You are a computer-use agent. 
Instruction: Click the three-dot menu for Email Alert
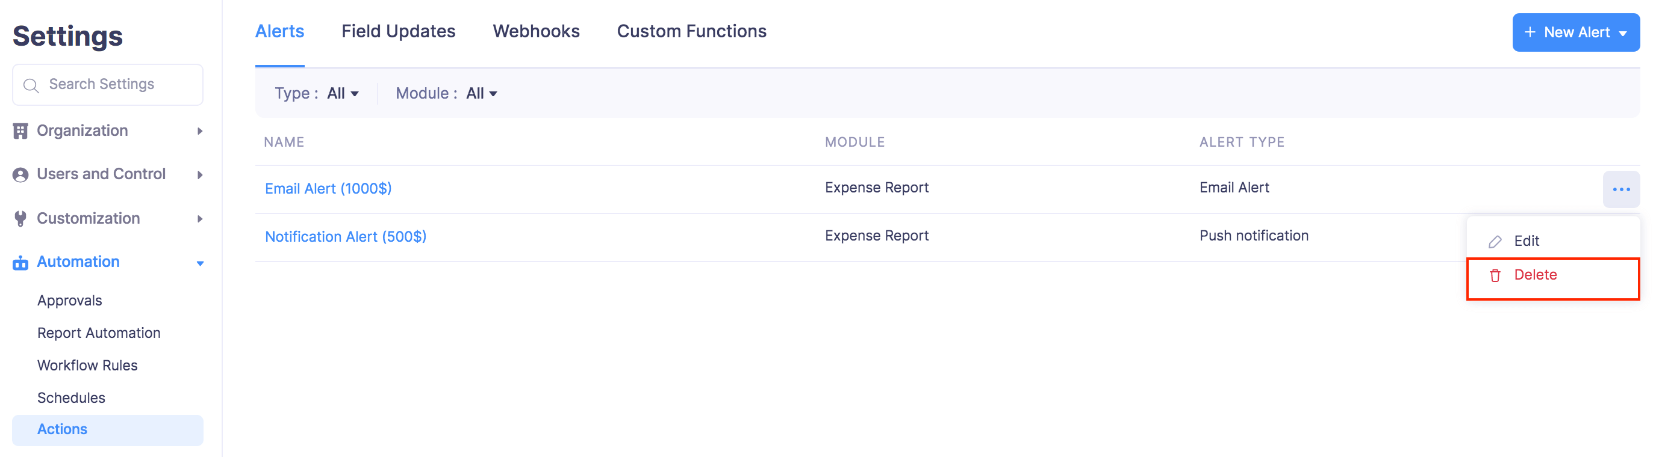(1620, 189)
